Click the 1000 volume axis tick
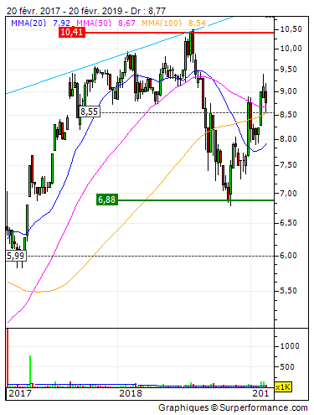314x415 pixels. pyautogui.click(x=290, y=346)
